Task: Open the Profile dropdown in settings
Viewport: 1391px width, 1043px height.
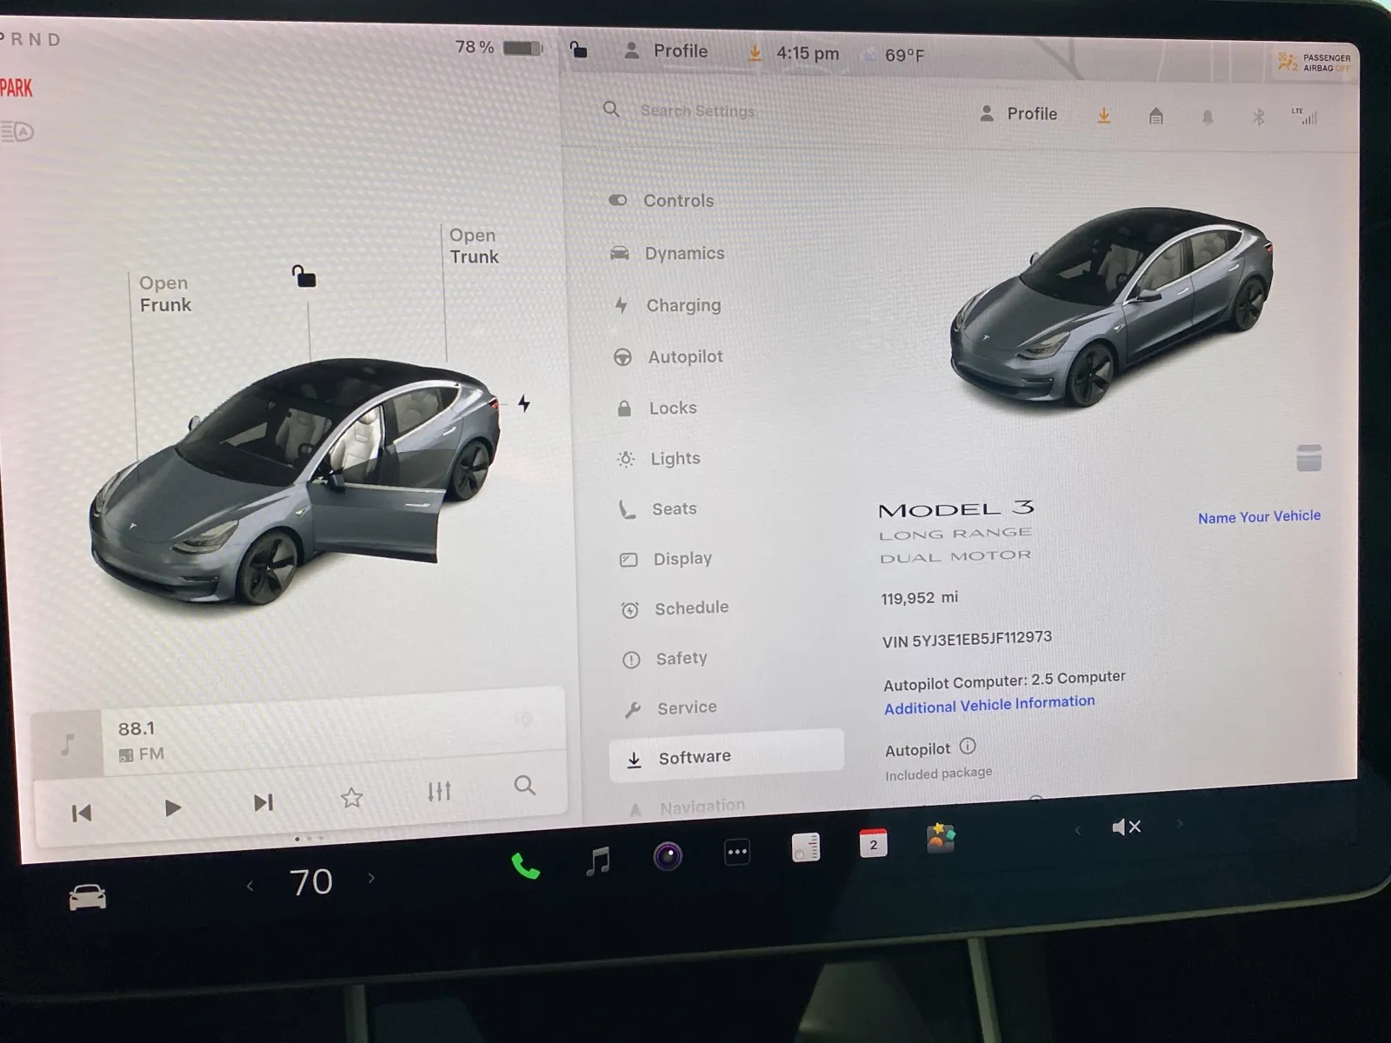Action: 1018,114
